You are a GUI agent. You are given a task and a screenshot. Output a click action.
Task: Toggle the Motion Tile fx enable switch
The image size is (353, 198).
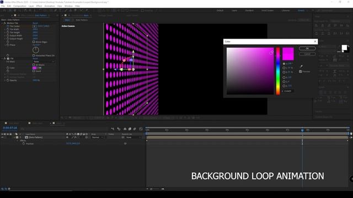(x=5, y=23)
